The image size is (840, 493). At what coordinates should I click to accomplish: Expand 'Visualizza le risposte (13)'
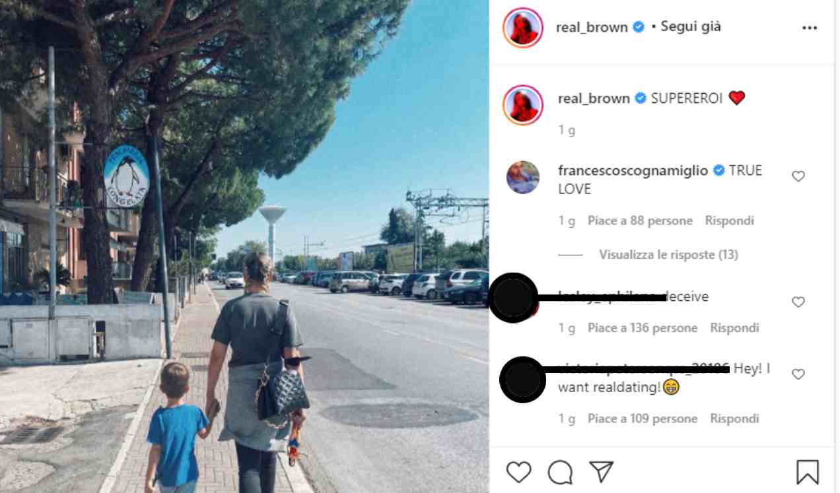(668, 254)
